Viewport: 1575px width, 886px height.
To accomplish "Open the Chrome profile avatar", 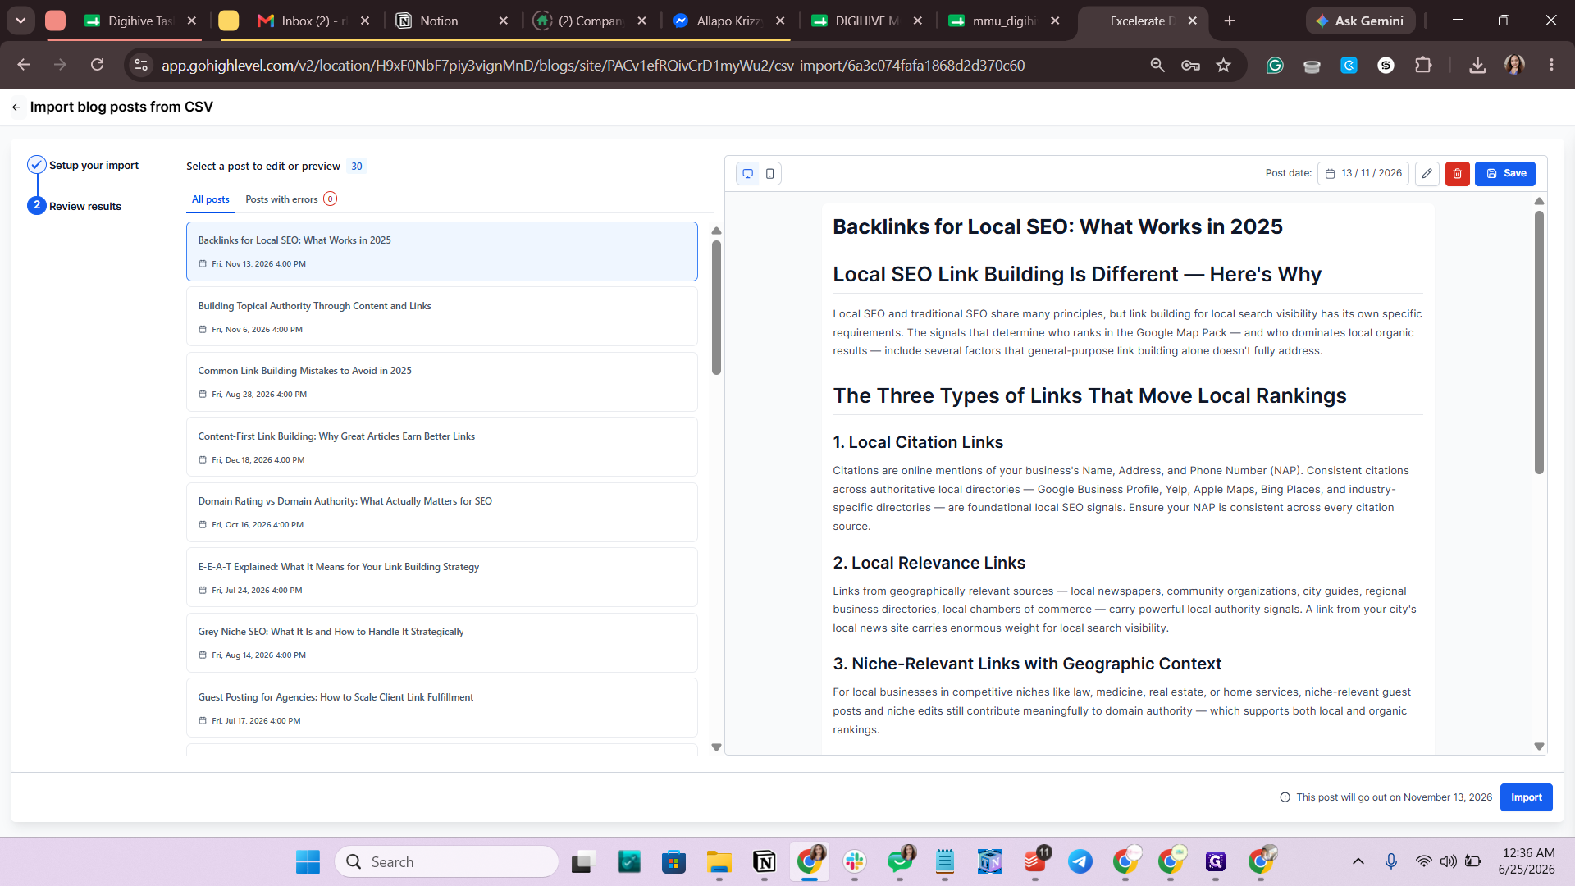I will (x=1514, y=65).
